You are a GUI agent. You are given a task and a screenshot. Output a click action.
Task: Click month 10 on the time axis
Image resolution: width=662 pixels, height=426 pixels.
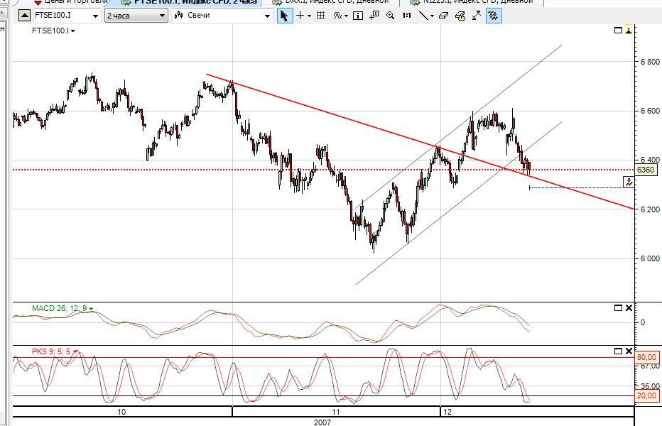pyautogui.click(x=121, y=412)
